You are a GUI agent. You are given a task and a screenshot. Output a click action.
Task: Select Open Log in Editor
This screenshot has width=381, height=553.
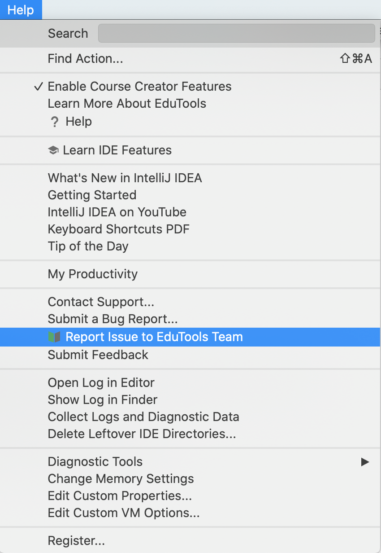click(190, 382)
